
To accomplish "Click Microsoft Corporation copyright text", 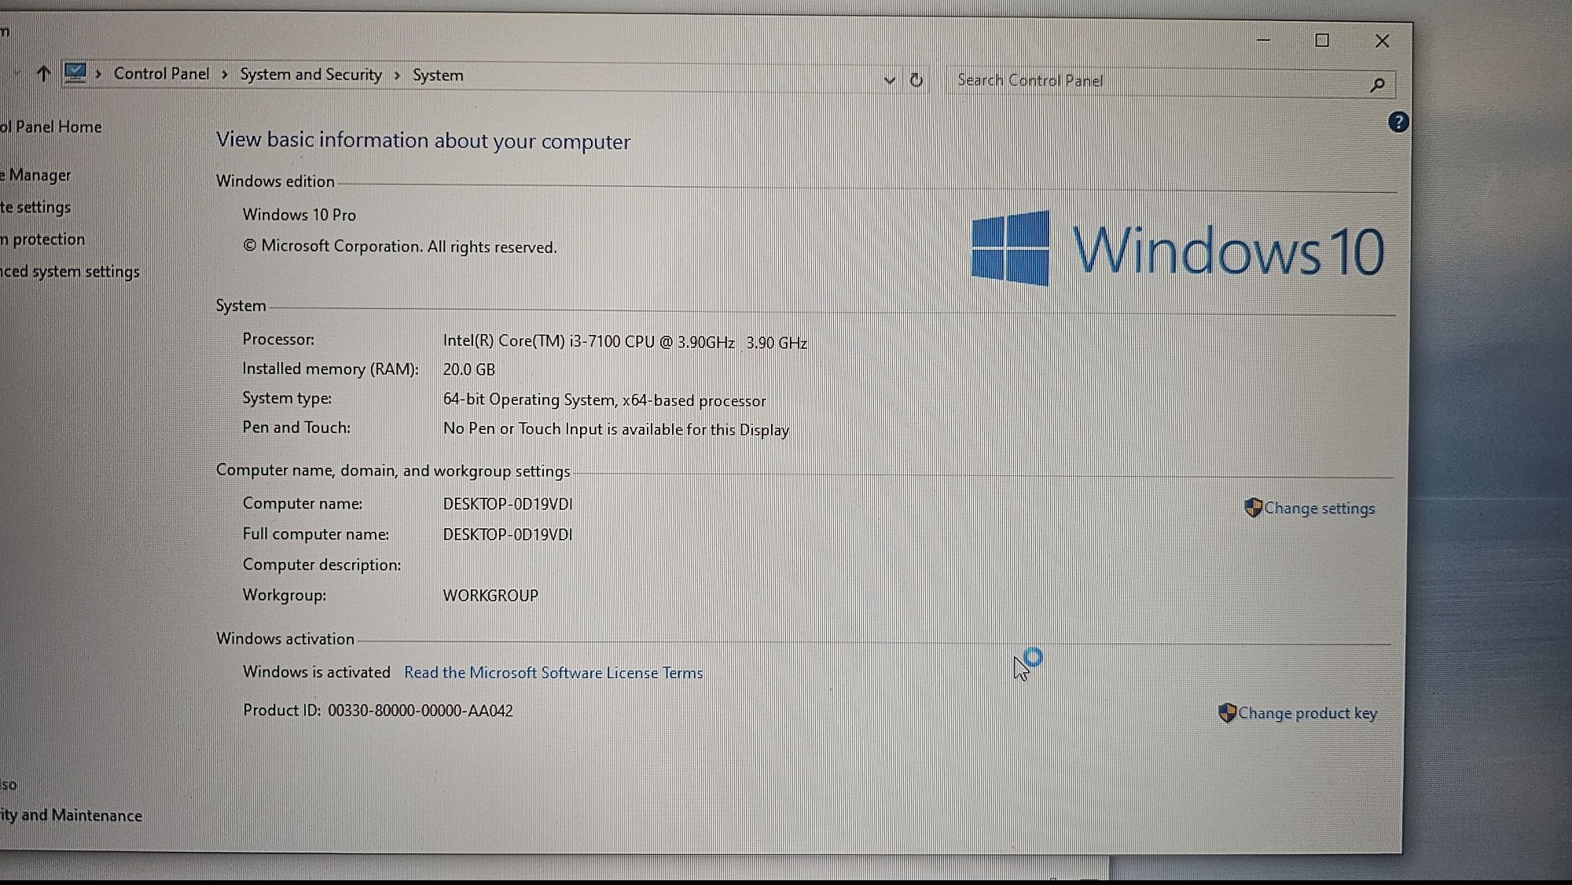I will point(399,247).
